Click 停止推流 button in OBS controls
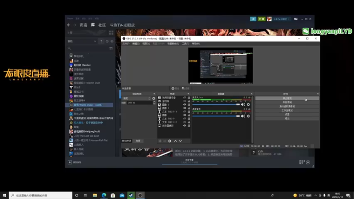354x199 pixels. click(x=287, y=98)
